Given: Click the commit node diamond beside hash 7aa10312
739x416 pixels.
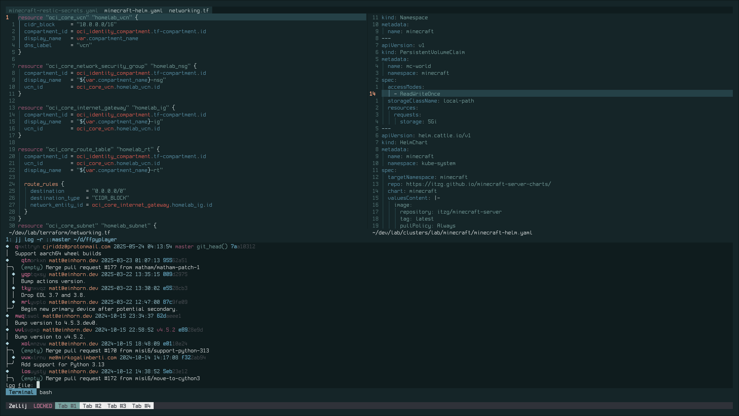Looking at the screenshot, I should point(7,246).
